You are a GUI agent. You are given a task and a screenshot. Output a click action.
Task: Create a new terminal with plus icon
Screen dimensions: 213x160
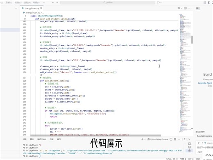click(142, 139)
